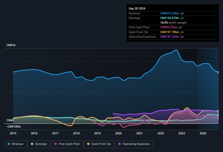The image size is (223, 152).
Task: Click the CN¥187.354m operating expenses value
Action: (x=170, y=37)
